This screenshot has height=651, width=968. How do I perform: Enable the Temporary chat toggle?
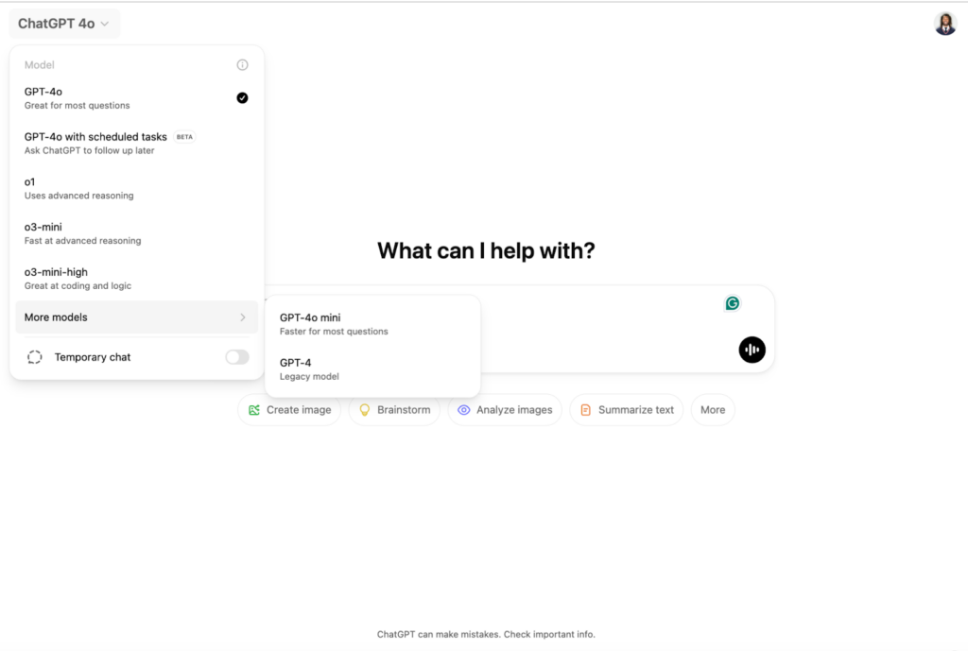tap(236, 357)
